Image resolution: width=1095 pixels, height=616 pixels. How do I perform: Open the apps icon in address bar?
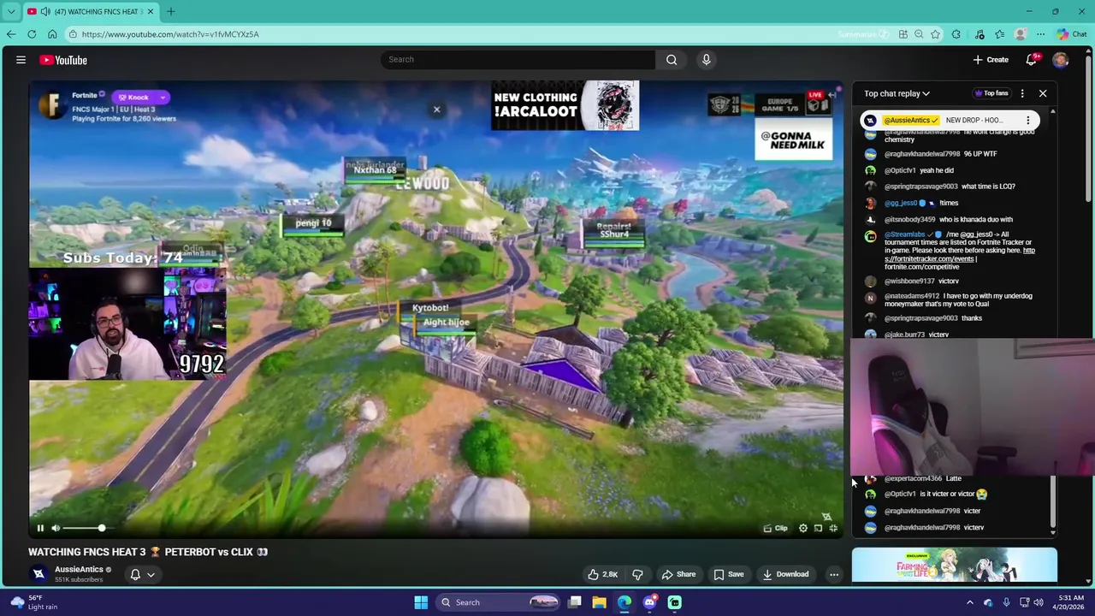click(903, 34)
